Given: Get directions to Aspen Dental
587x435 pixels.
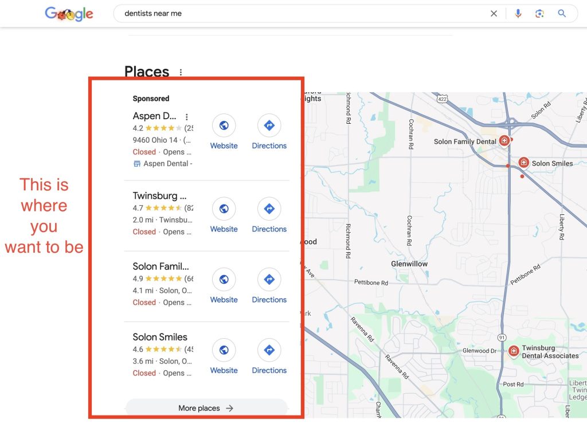Looking at the screenshot, I should pos(269,126).
